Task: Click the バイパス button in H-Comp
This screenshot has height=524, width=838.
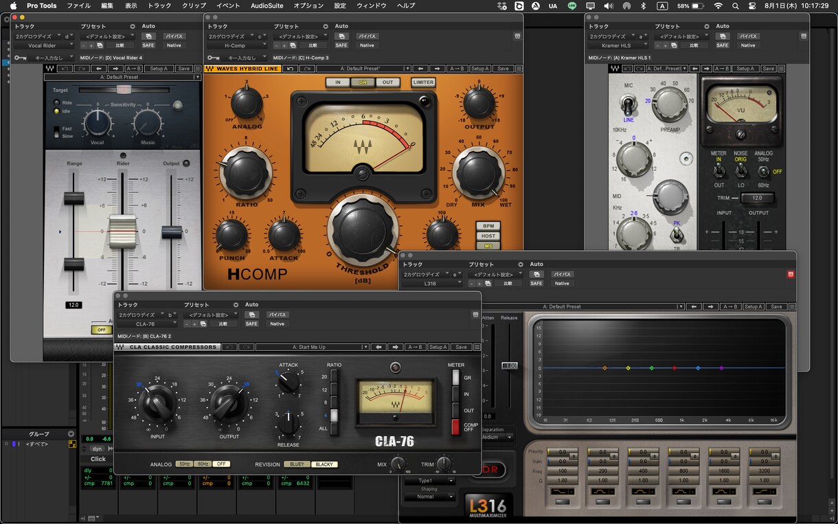Action: point(367,36)
